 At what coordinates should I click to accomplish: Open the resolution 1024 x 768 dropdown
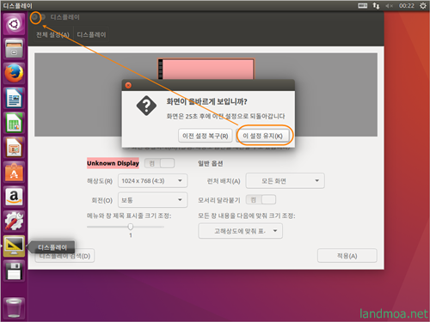click(x=152, y=181)
